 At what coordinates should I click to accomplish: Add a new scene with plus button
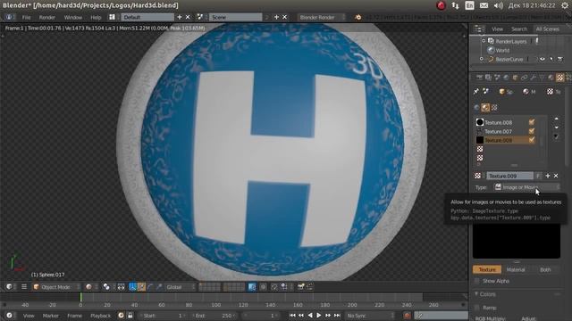coord(276,17)
